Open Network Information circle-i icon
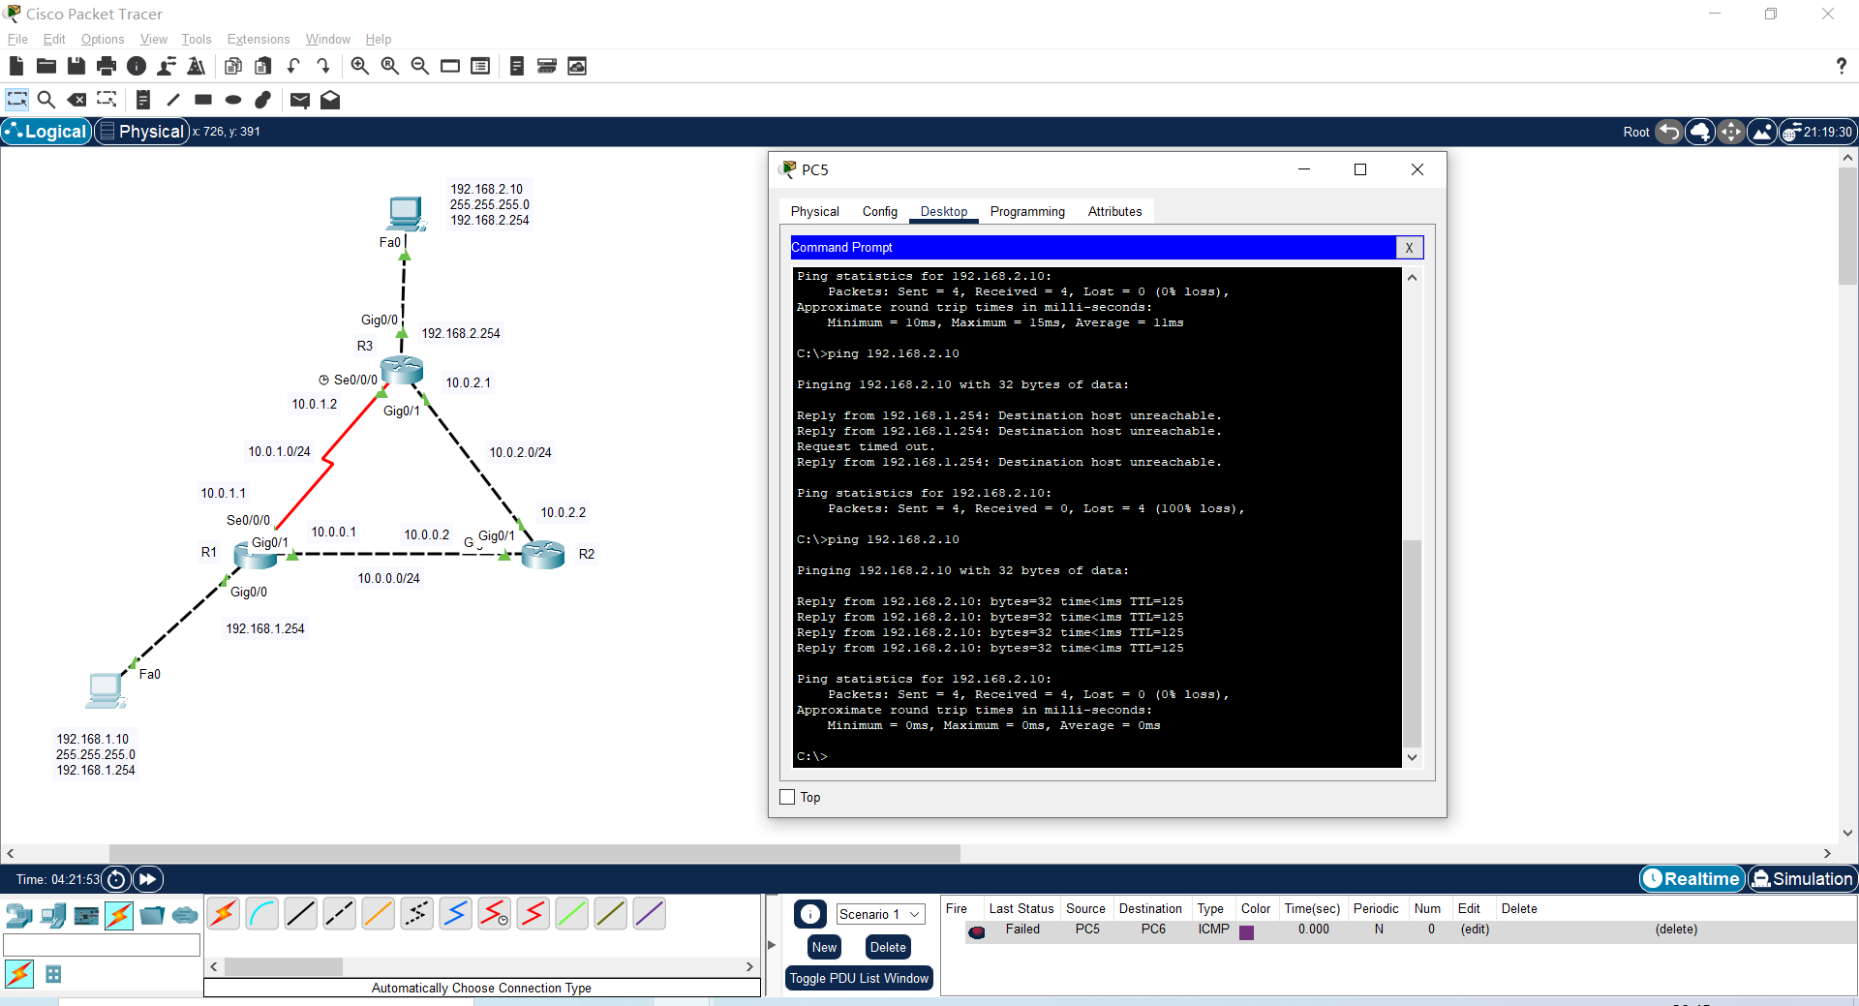 coord(137,66)
